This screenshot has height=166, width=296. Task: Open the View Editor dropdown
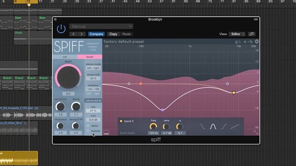click(x=237, y=34)
